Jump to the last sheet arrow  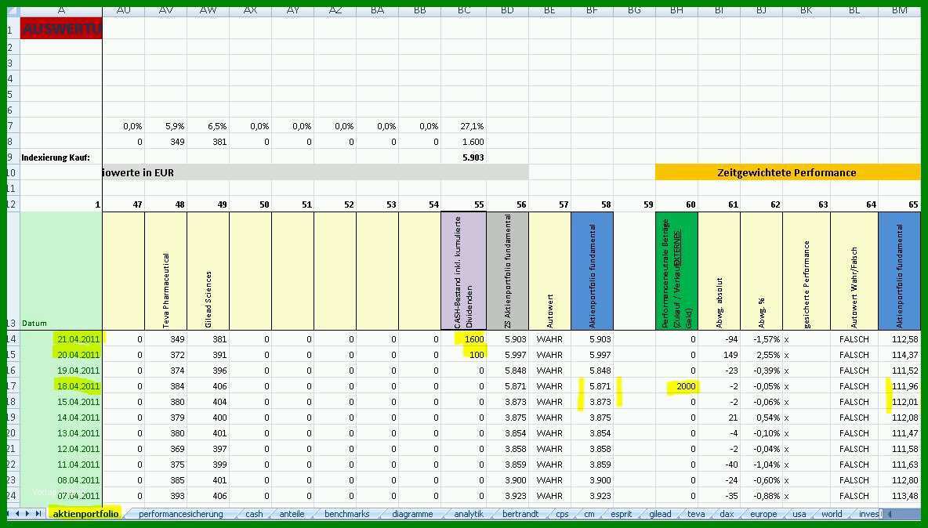(x=38, y=513)
